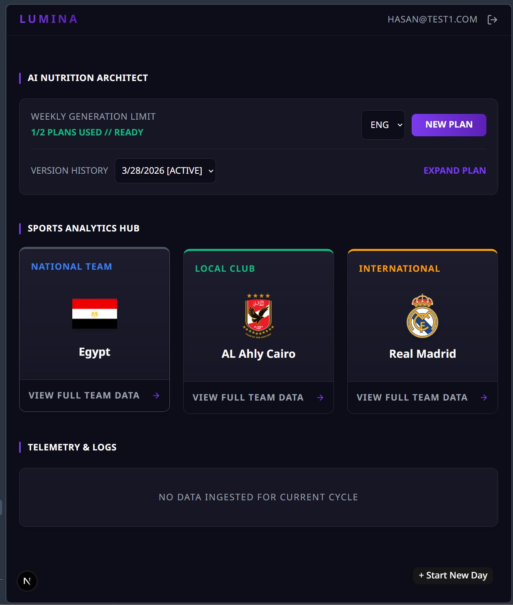View full team data for Real Madrid

412,398
